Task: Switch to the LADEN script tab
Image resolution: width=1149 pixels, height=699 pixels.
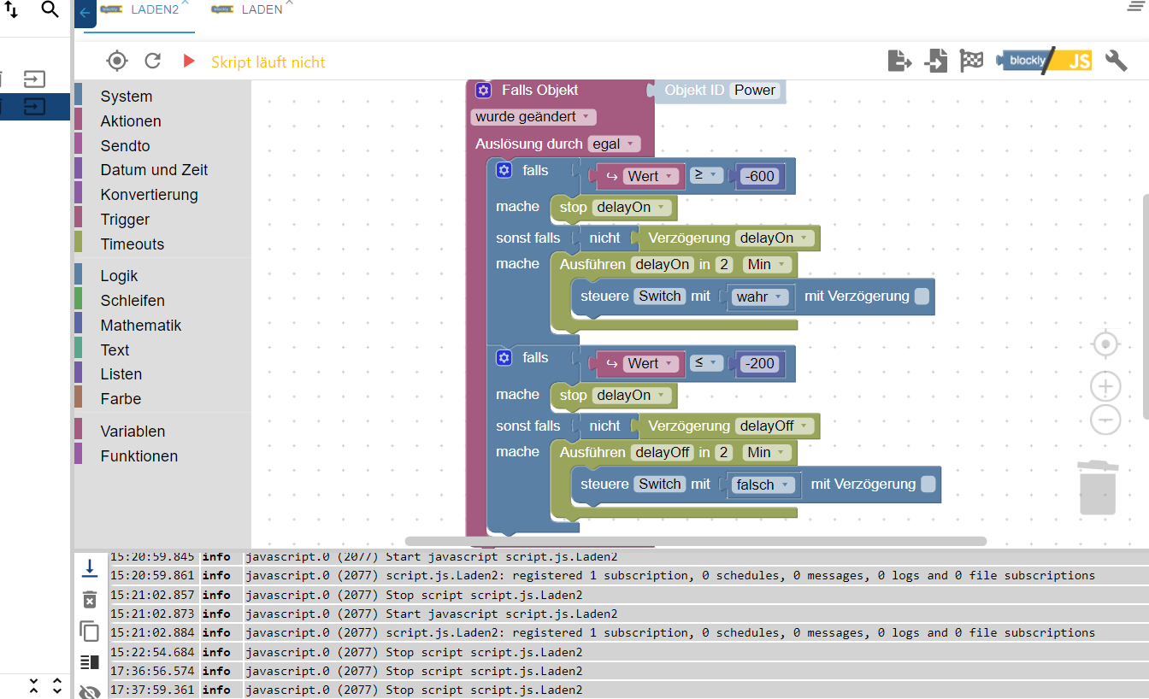Action: pos(262,10)
